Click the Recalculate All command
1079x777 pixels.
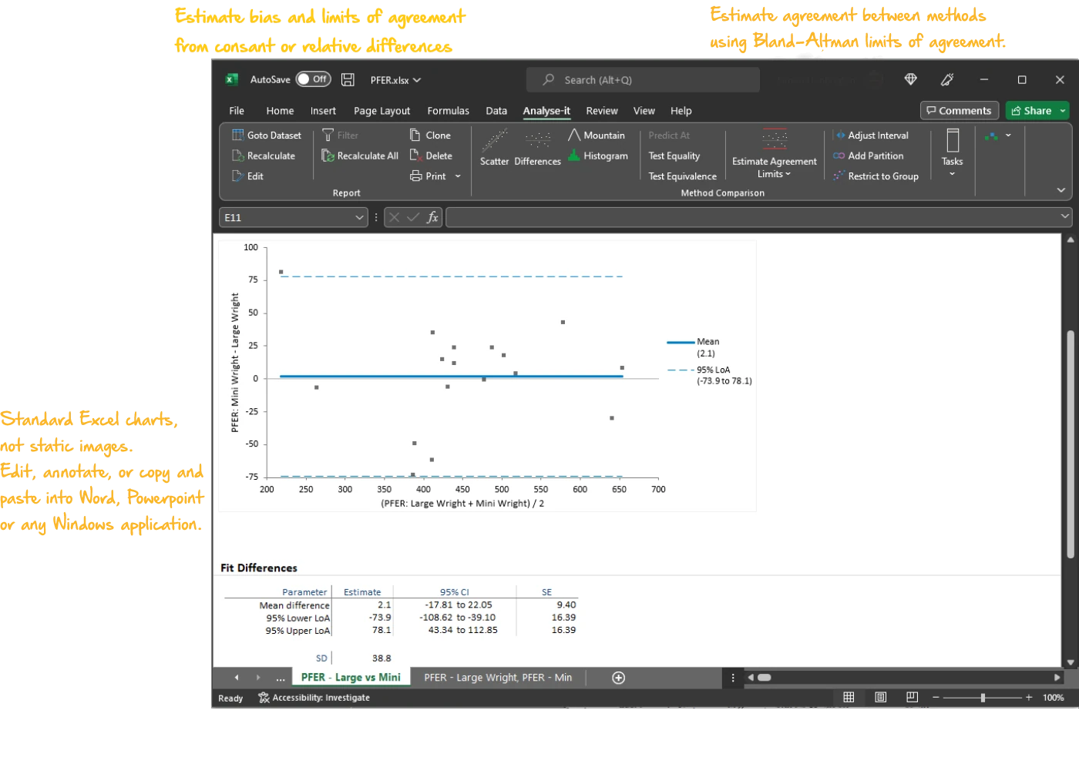click(x=360, y=156)
